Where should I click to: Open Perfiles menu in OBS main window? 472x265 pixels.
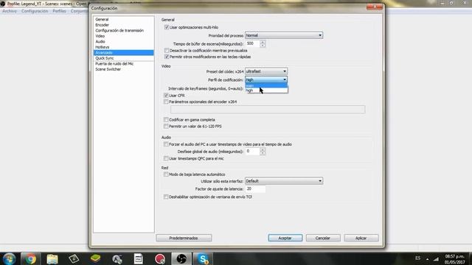click(59, 11)
